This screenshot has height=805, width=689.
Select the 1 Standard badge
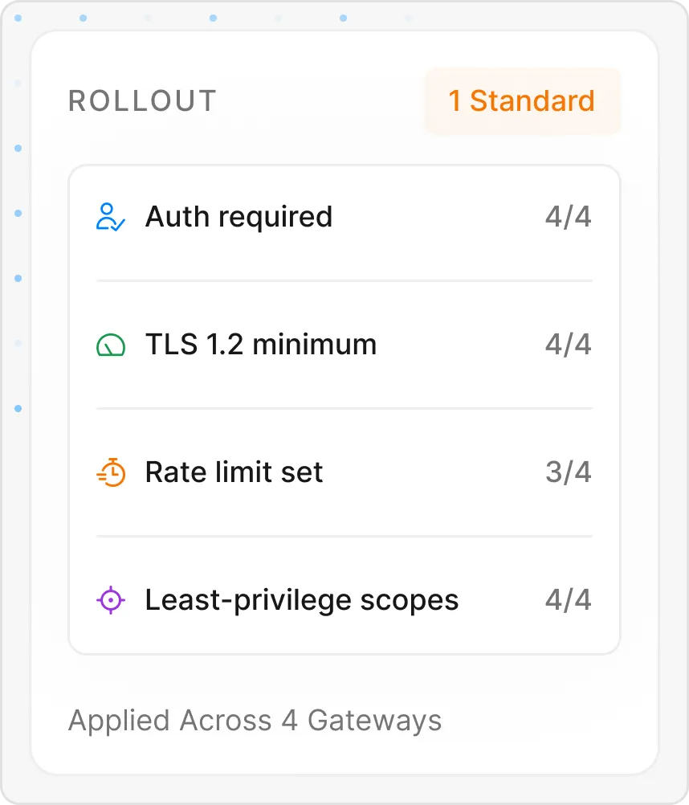522,100
